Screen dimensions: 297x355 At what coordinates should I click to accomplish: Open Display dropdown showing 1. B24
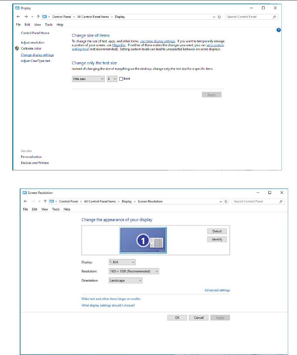tap(122, 262)
